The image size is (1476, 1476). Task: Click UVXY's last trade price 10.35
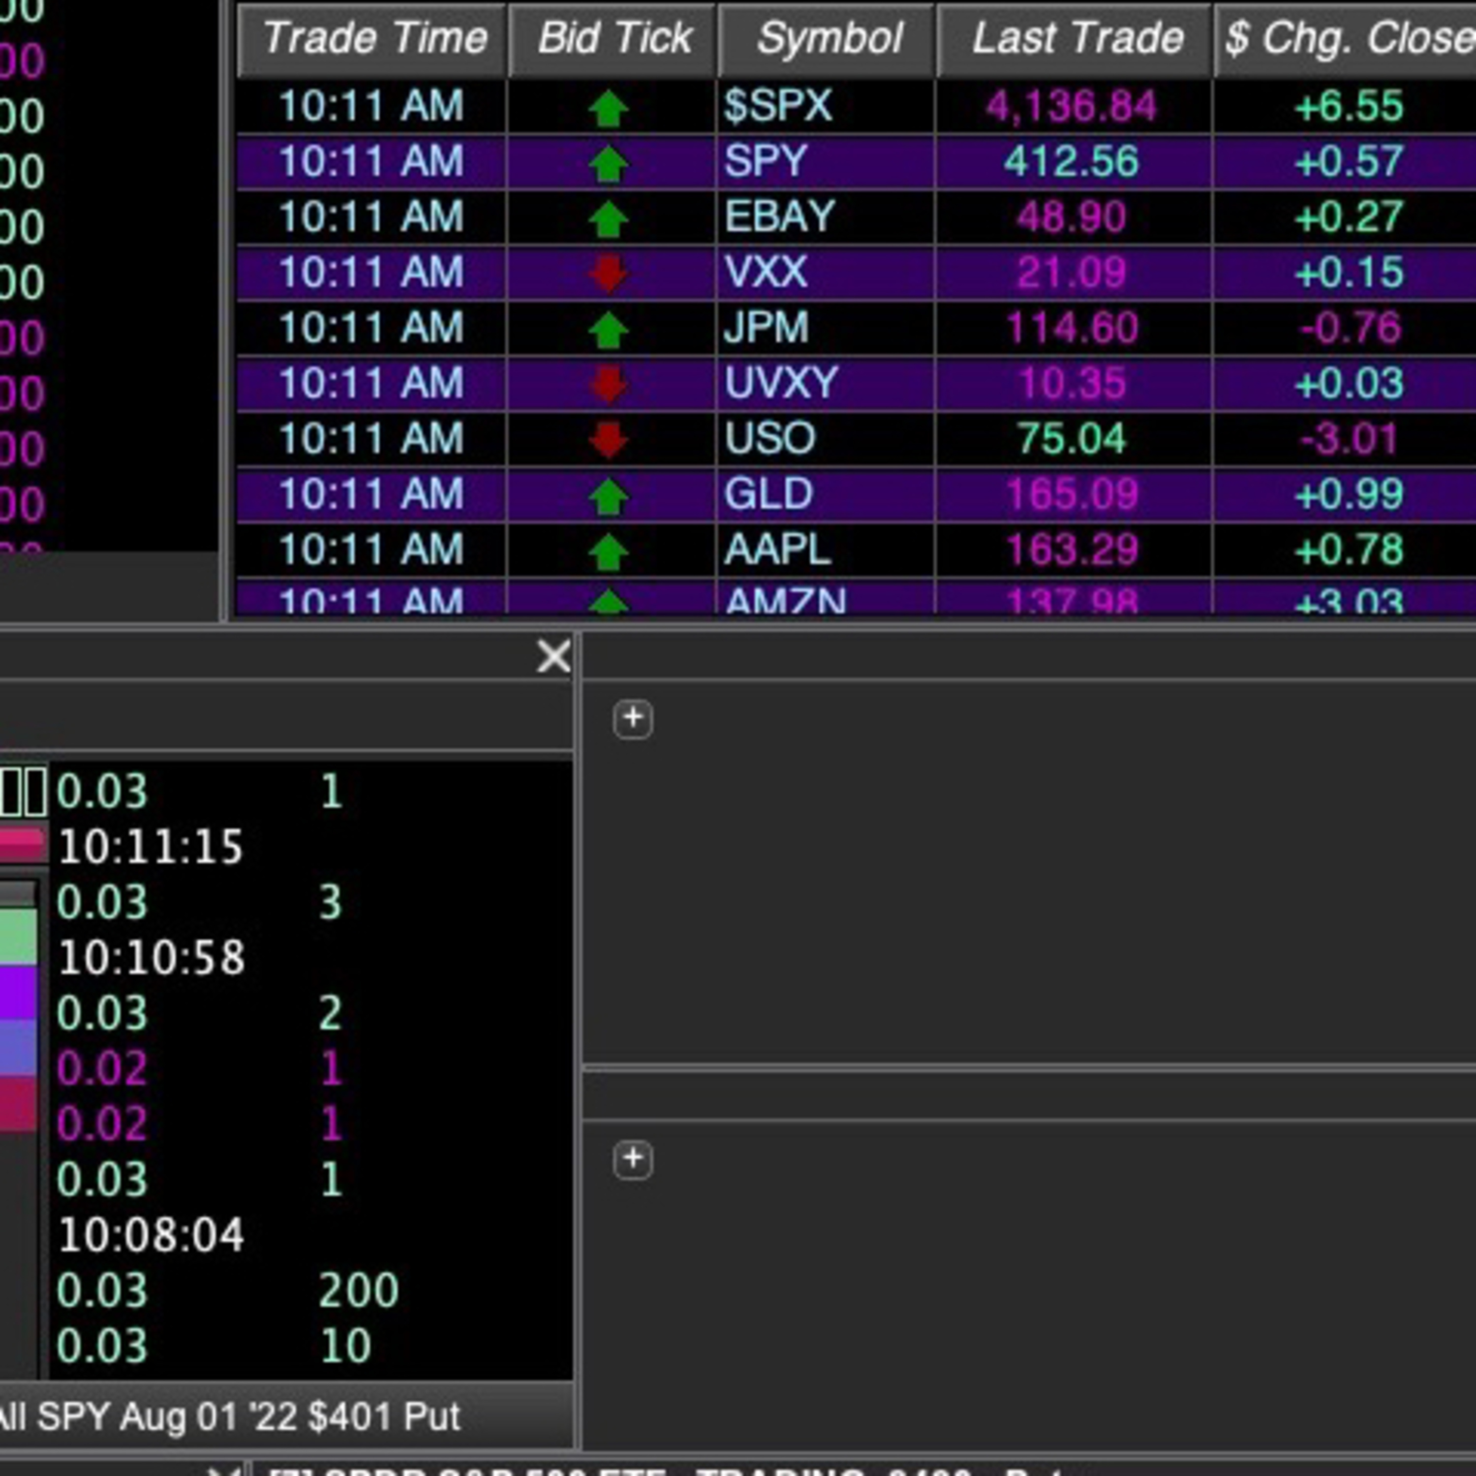pyautogui.click(x=1073, y=384)
